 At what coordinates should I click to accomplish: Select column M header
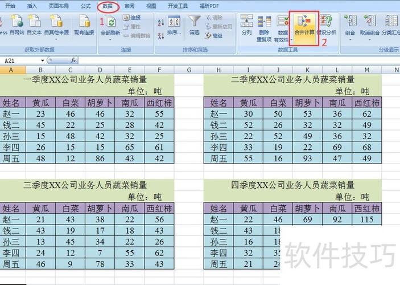[x=367, y=70]
